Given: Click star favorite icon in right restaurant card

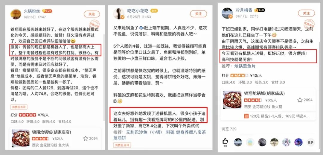Looking at the screenshot, I should click(x=300, y=100).
